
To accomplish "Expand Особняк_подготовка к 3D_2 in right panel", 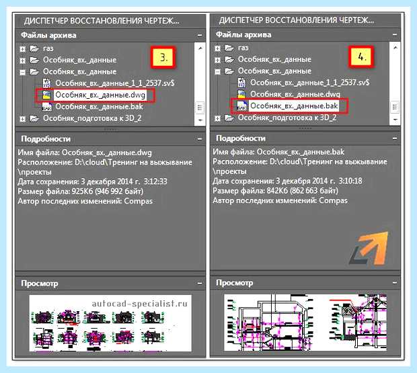I will click(x=217, y=118).
